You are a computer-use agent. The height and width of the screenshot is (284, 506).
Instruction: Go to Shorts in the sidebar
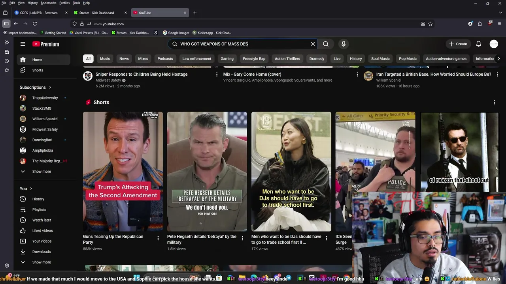click(x=43, y=70)
